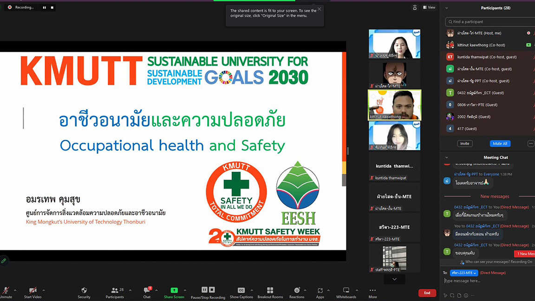Open the Security shield options
The width and height of the screenshot is (535, 301).
84,293
